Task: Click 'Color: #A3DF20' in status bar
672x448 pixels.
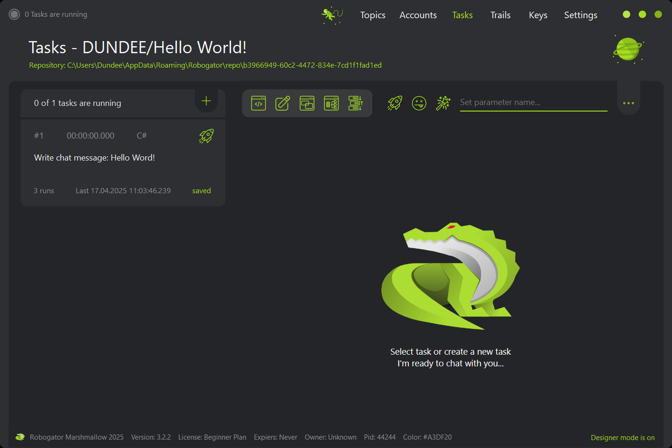Action: point(427,437)
